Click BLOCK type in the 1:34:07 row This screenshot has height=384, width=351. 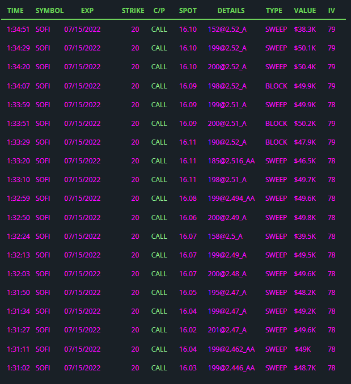pyautogui.click(x=276, y=86)
